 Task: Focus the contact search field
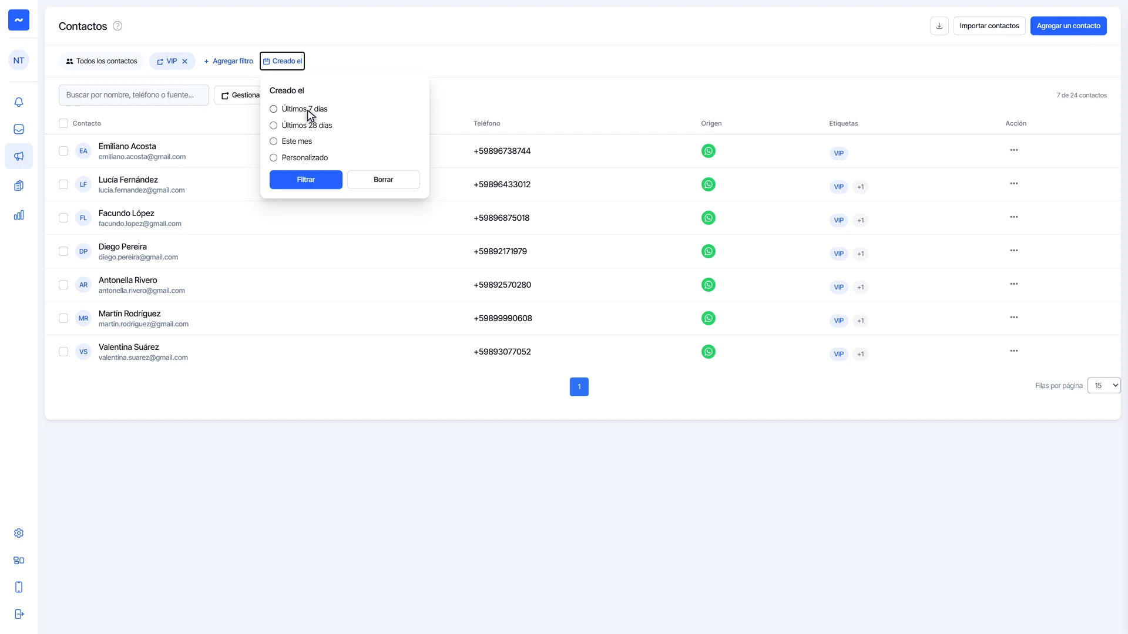(x=134, y=95)
